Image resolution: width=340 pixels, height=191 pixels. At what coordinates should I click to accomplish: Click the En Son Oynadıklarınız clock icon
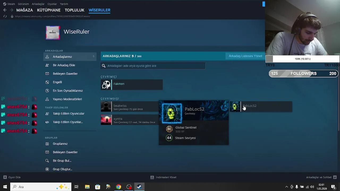pos(47,90)
